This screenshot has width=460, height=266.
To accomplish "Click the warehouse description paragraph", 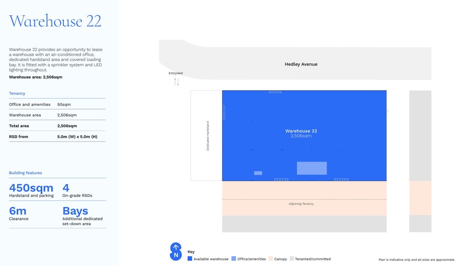I will pyautogui.click(x=56, y=60).
